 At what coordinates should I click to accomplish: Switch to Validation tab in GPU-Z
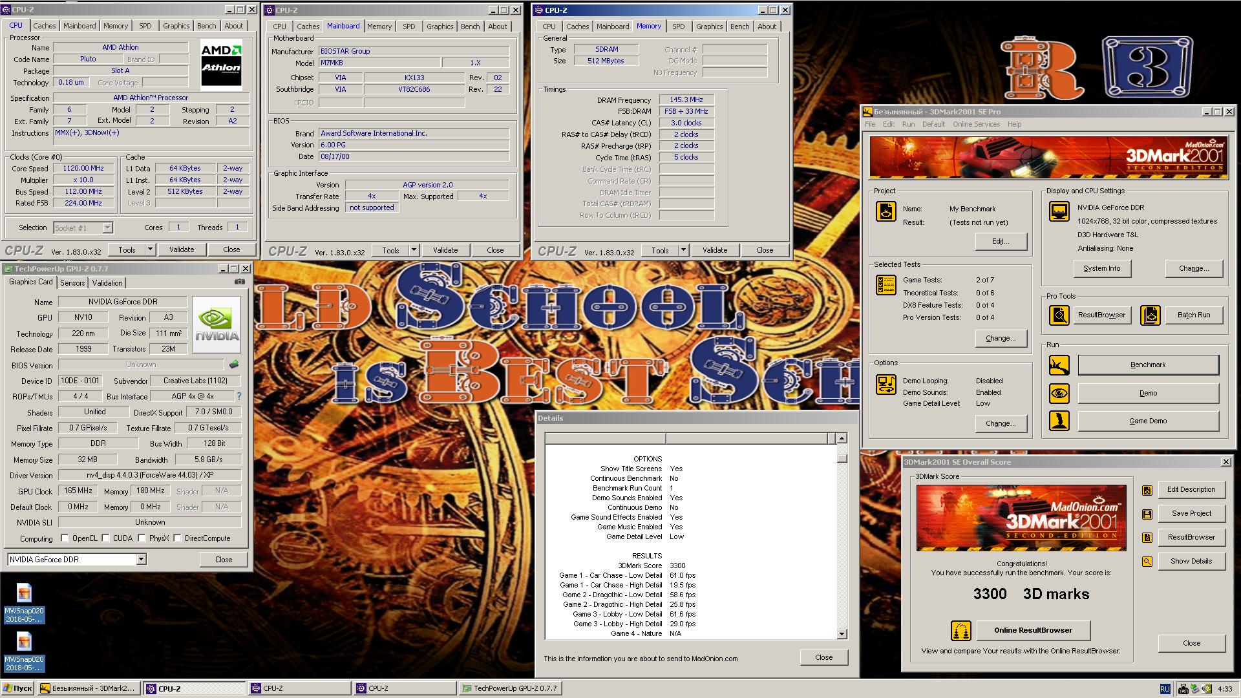(x=107, y=282)
